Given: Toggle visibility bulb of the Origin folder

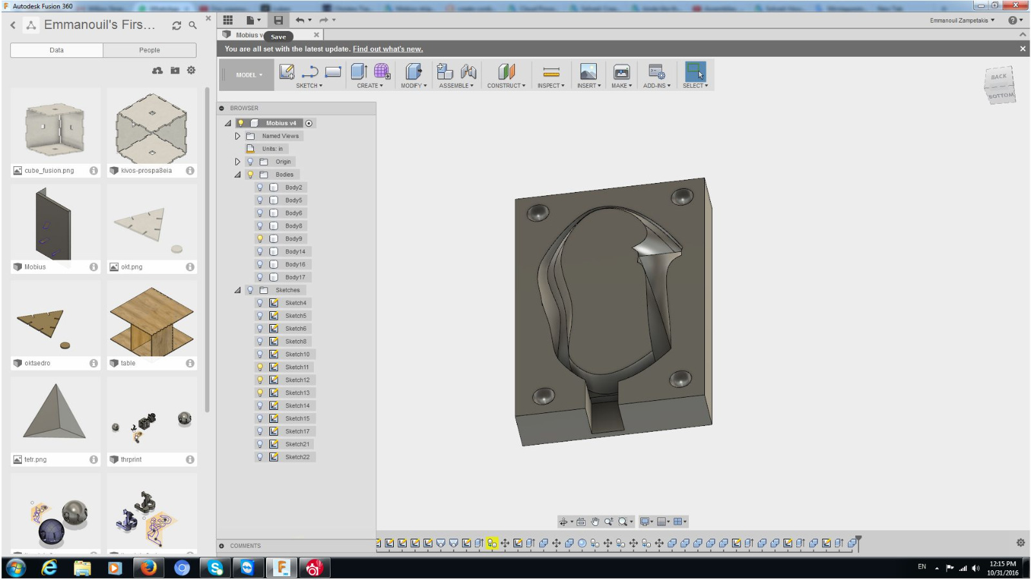Looking at the screenshot, I should pos(251,162).
